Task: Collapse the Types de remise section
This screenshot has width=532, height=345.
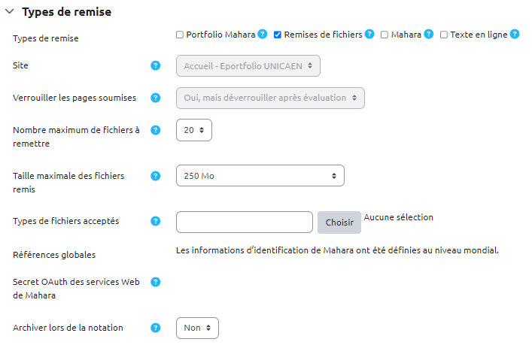Action: tap(9, 12)
